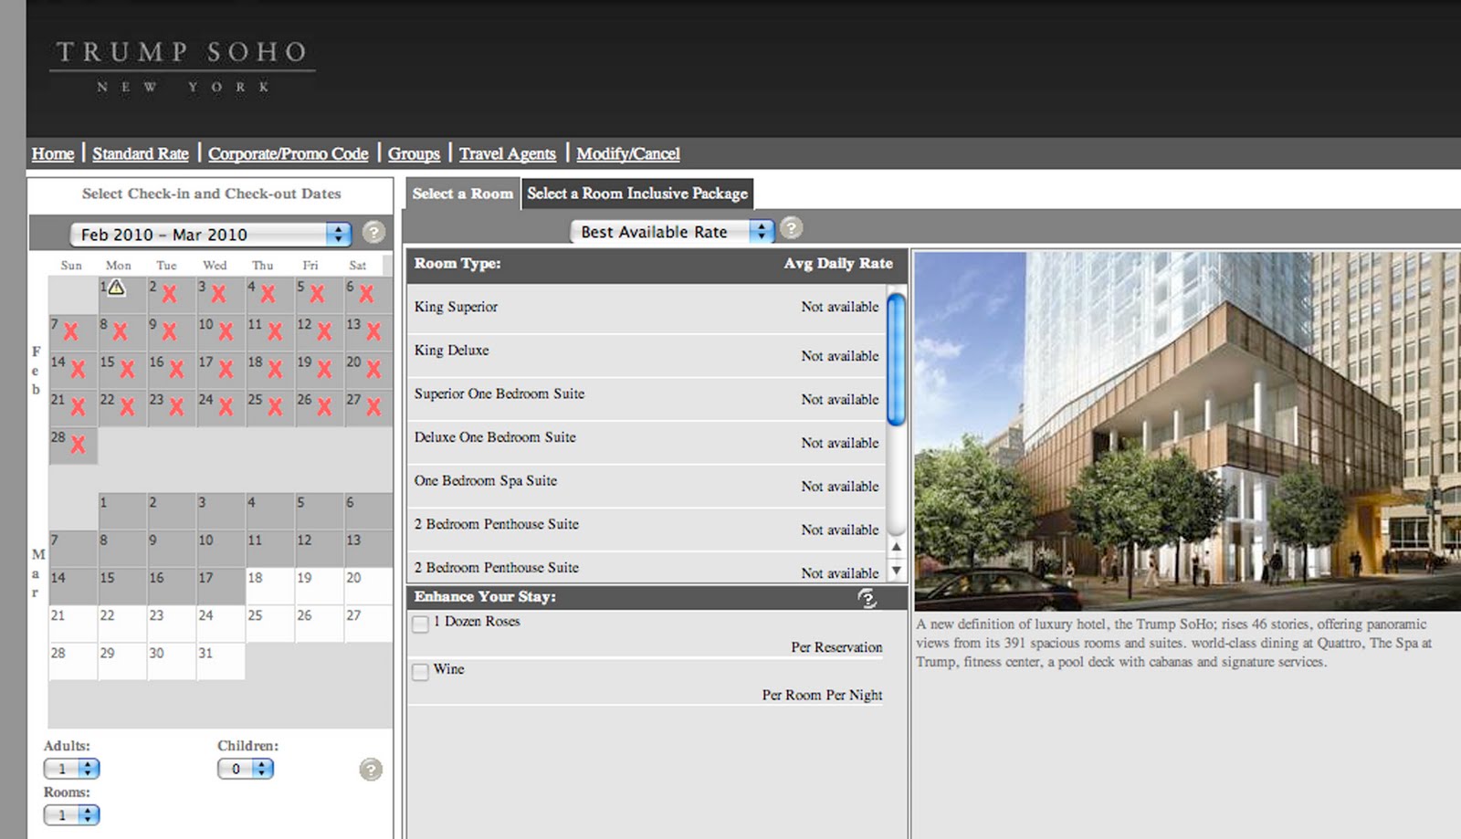Click the warning icon on February 1
The image size is (1461, 839).
(x=116, y=288)
